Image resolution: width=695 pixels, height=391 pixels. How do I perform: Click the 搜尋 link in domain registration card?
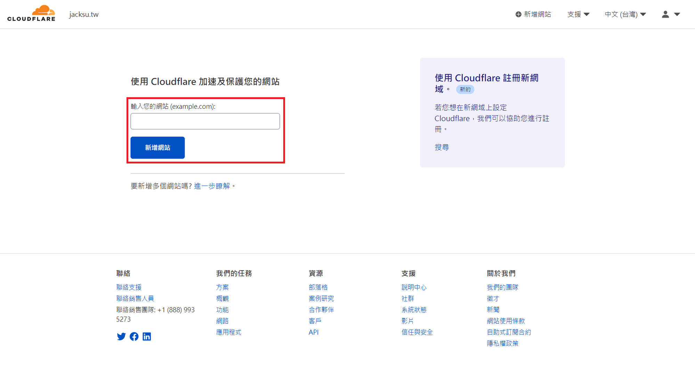[x=442, y=147]
